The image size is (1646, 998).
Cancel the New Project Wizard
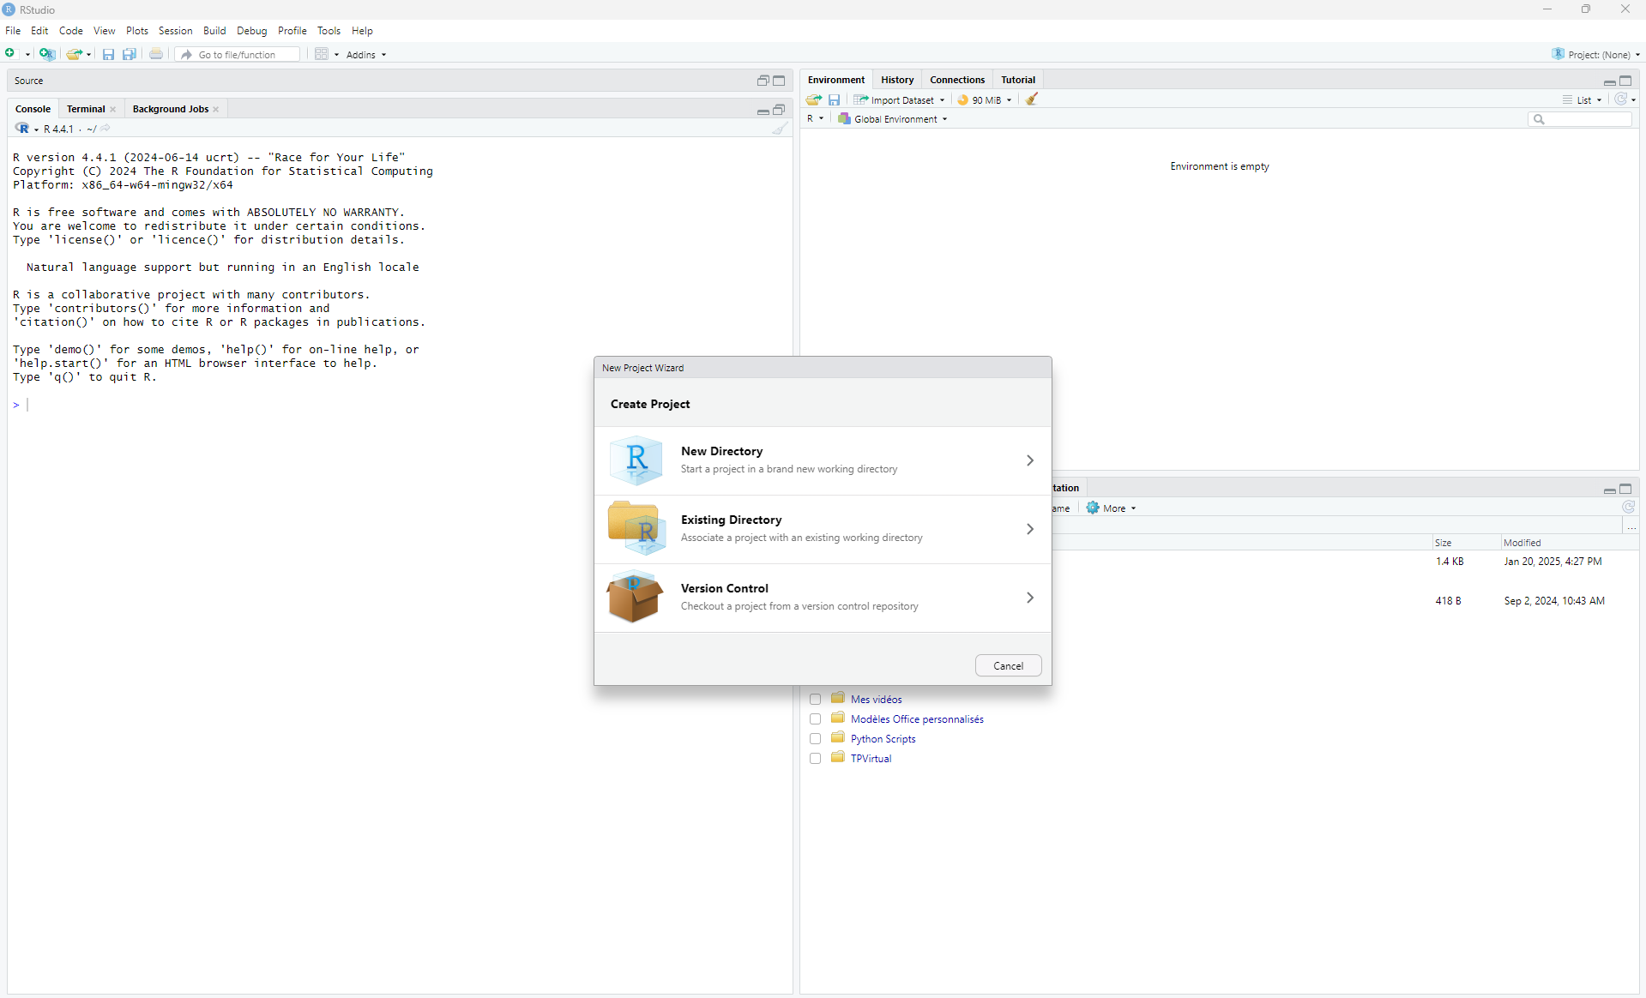(1008, 666)
